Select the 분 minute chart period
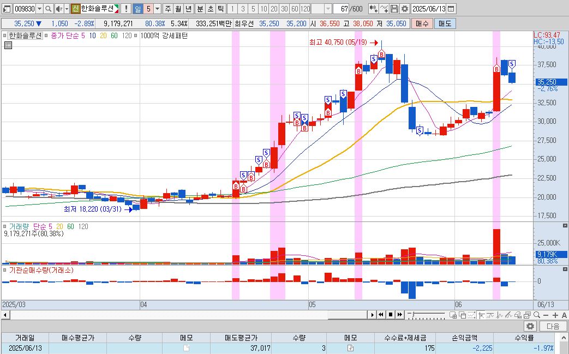 [x=200, y=9]
